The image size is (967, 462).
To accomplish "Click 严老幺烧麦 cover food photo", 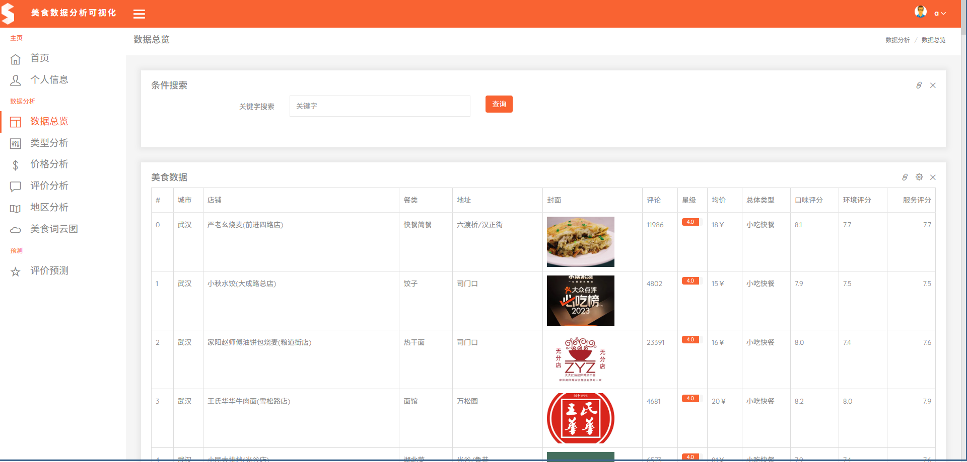I will point(581,242).
